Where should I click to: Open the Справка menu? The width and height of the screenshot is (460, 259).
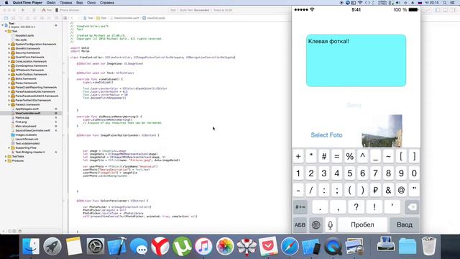click(107, 3)
